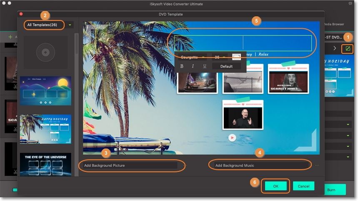Browse for background music with ellipsis icon
358x201 pixels.
click(317, 166)
